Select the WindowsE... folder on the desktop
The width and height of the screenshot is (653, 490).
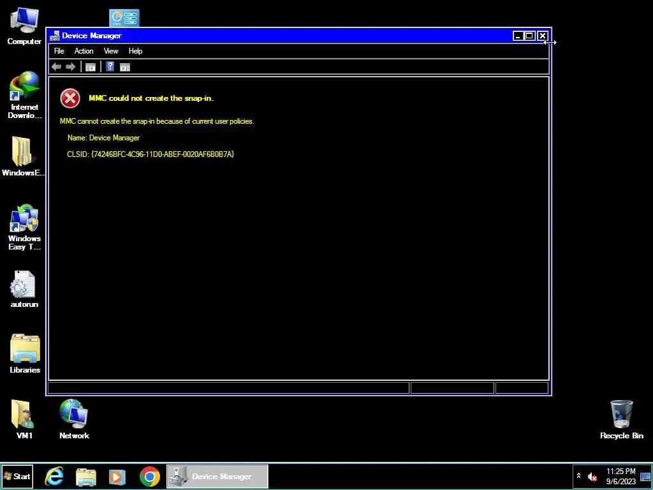click(x=23, y=157)
